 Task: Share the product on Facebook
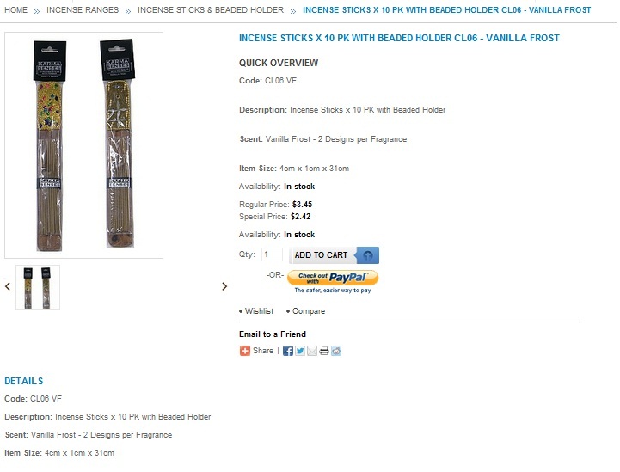tap(288, 351)
